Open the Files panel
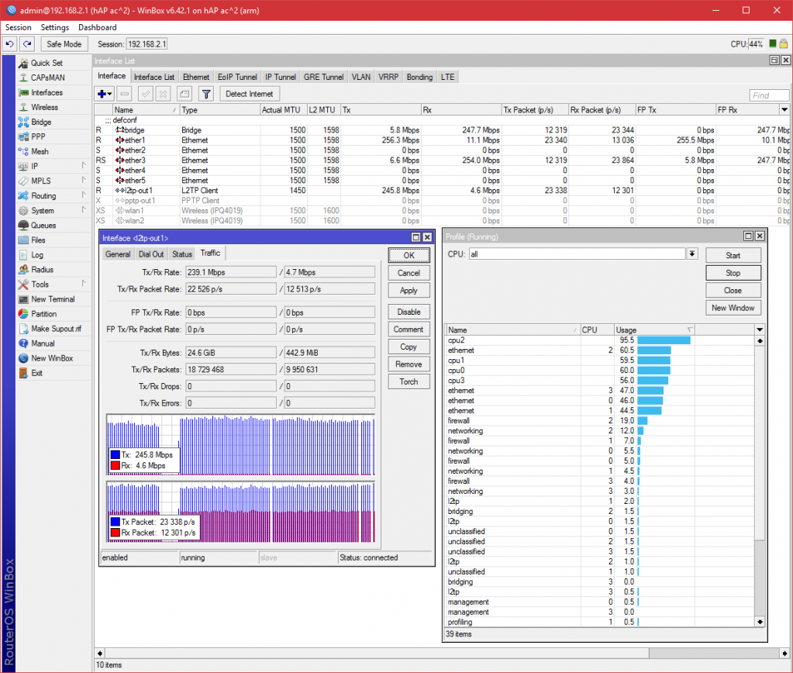The image size is (793, 673). pyautogui.click(x=40, y=240)
